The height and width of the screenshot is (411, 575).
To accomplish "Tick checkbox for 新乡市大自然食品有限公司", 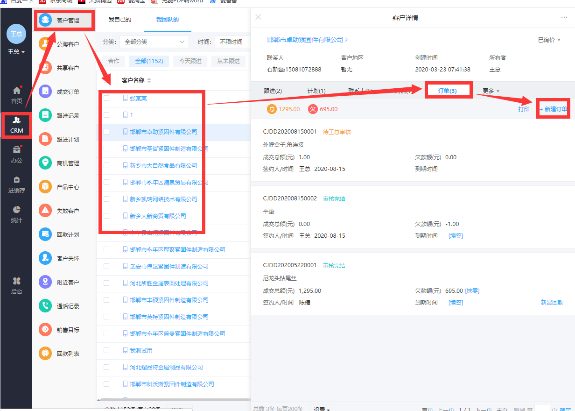I will click(106, 165).
